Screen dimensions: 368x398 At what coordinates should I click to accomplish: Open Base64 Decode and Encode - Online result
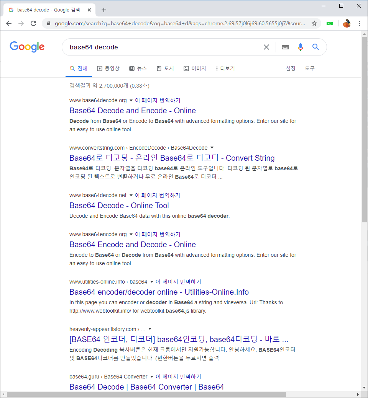click(133, 111)
